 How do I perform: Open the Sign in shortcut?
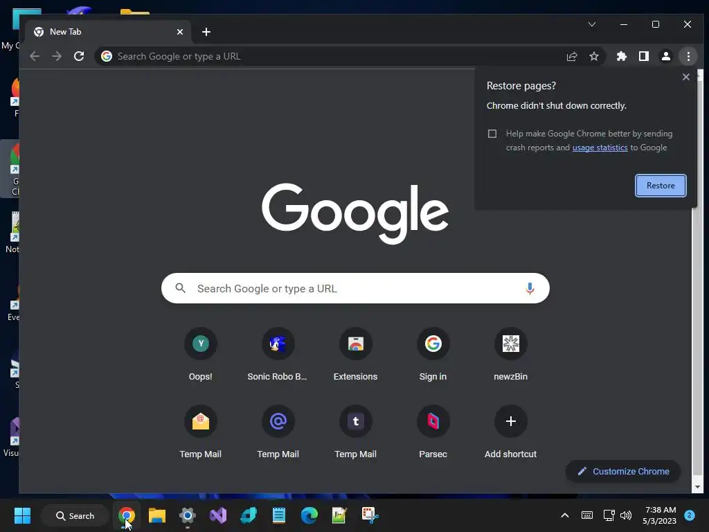433,355
